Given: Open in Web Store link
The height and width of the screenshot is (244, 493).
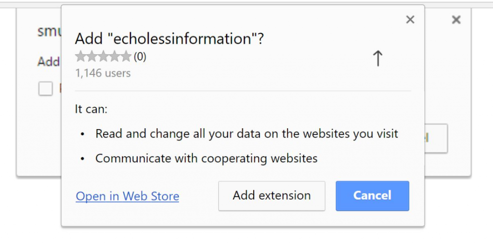Looking at the screenshot, I should coord(128,196).
